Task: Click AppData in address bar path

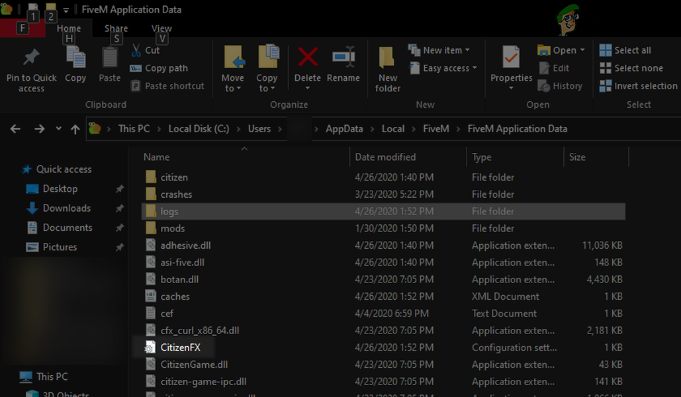Action: click(x=344, y=129)
